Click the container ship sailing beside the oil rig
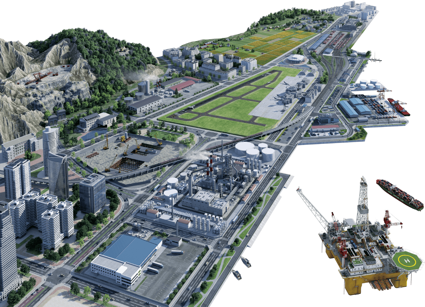Viewport: 425px width, 307px height. point(399,195)
